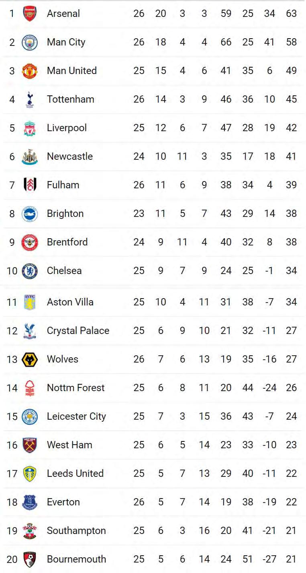Viewport: 306px width, 573px height.
Task: Click the Brighton seagull badge
Action: (30, 214)
